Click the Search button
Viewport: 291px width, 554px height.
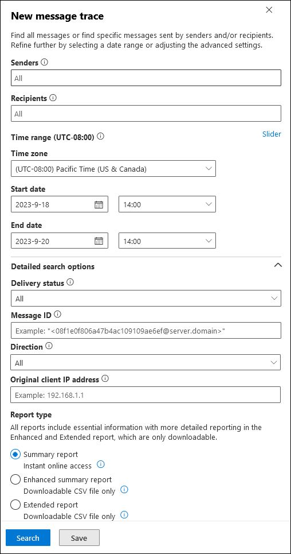(x=28, y=538)
